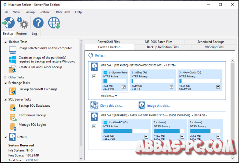The image size is (239, 163).
Task: Click the Create a File and Folder backup icon
Action: point(12,69)
